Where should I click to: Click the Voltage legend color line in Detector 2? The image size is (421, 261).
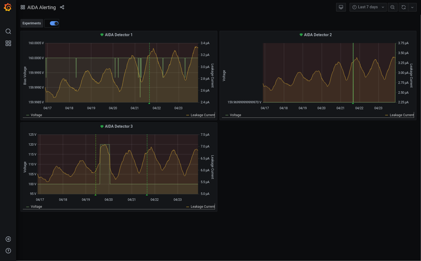pyautogui.click(x=227, y=115)
